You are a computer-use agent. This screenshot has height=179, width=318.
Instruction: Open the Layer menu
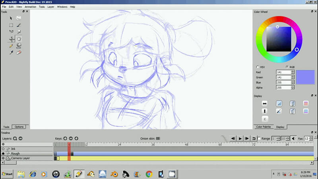pos(51,7)
